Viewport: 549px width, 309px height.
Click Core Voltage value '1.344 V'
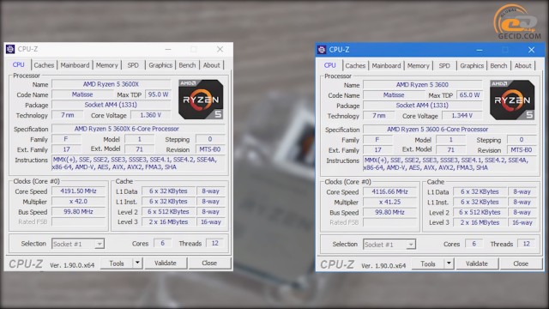[x=462, y=116]
